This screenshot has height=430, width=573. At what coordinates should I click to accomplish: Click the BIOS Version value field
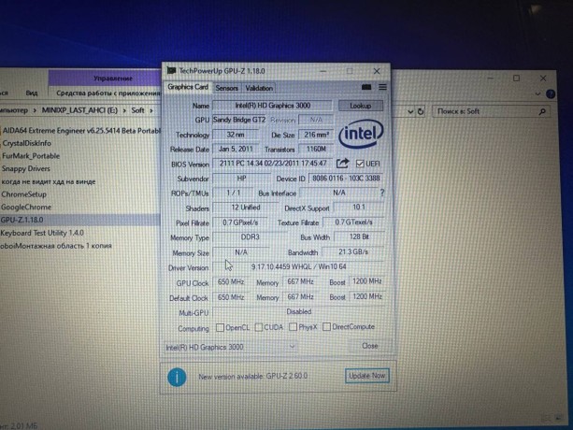tap(273, 164)
